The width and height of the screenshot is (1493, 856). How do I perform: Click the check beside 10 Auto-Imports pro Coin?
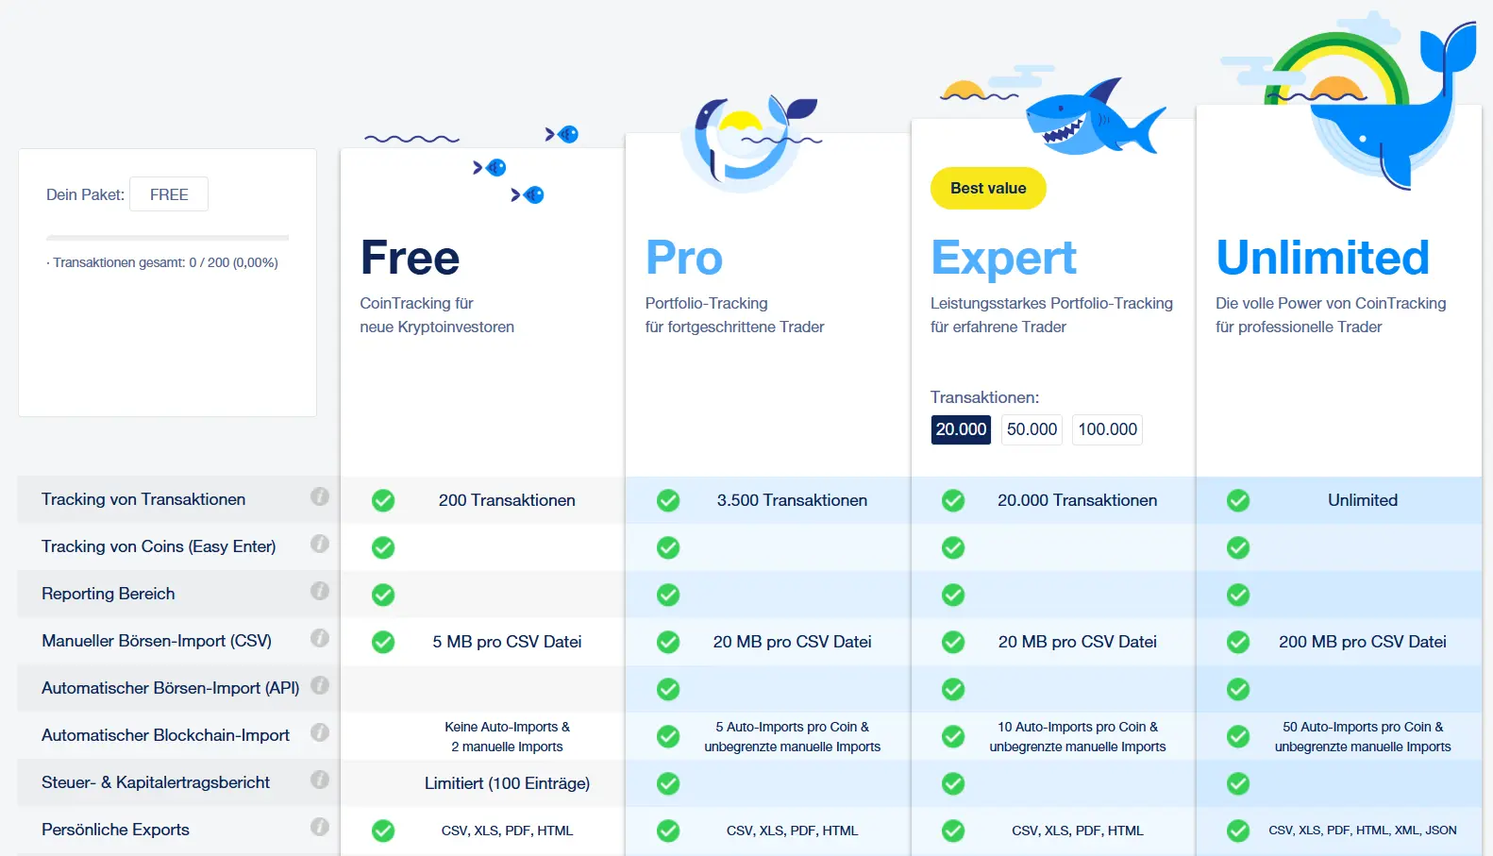[953, 736]
